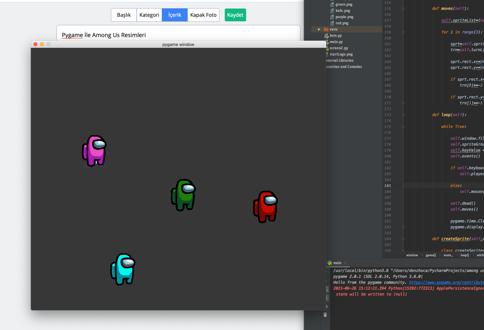Click line number 173 in the gutter
This screenshot has height=330, width=484.
388,115
